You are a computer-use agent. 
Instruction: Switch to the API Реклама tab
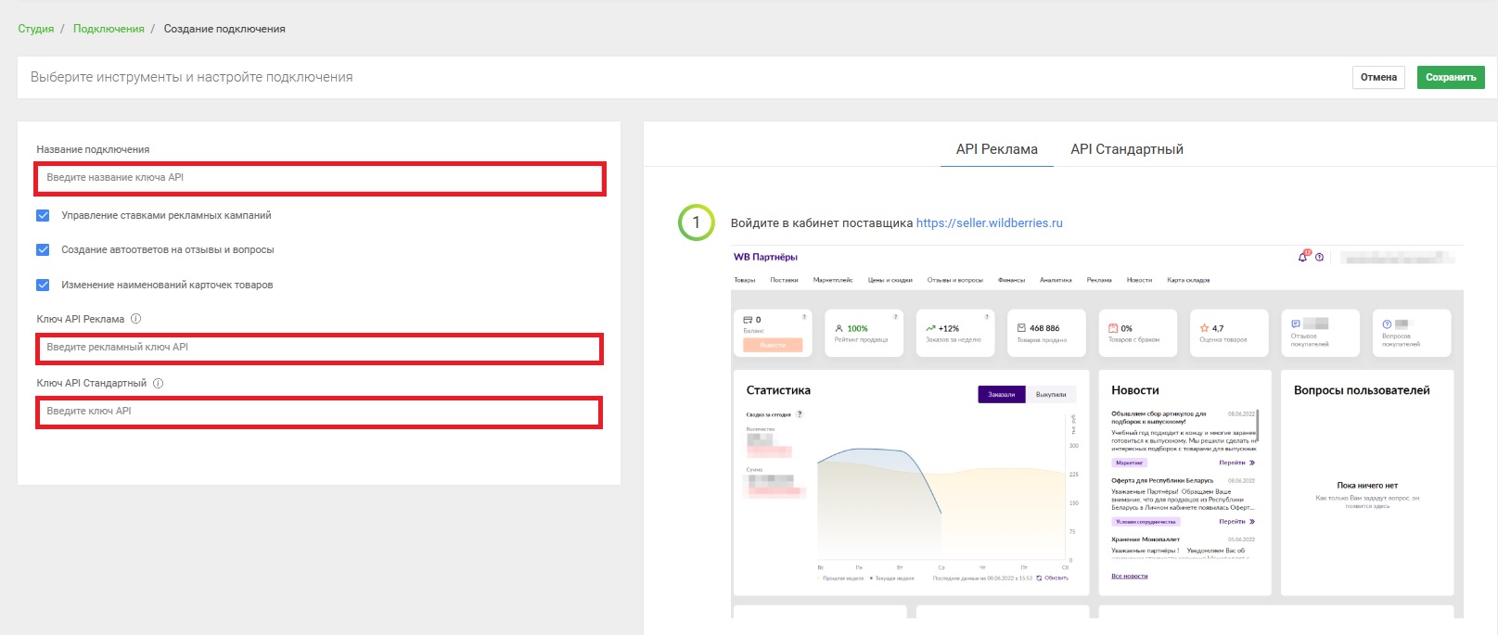click(996, 149)
